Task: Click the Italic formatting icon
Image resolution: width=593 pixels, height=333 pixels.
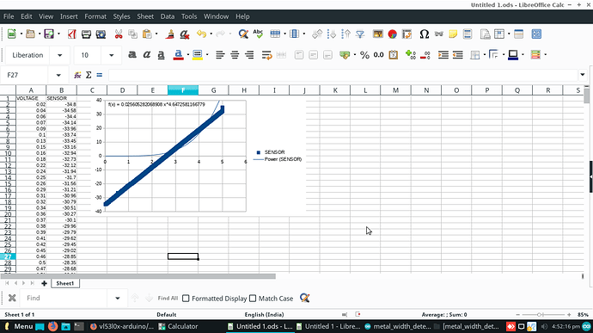Action: (147, 55)
